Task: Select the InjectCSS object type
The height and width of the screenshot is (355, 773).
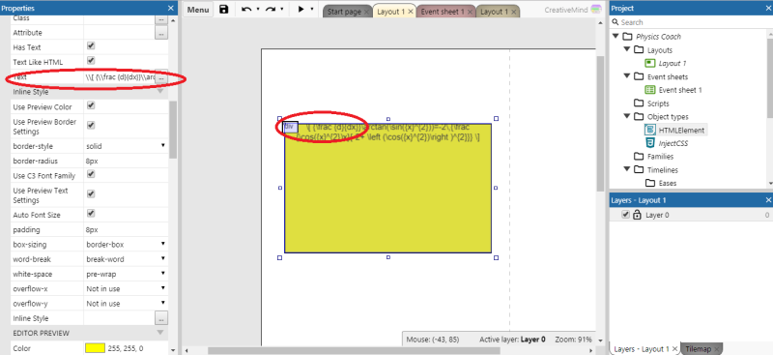Action: [673, 143]
